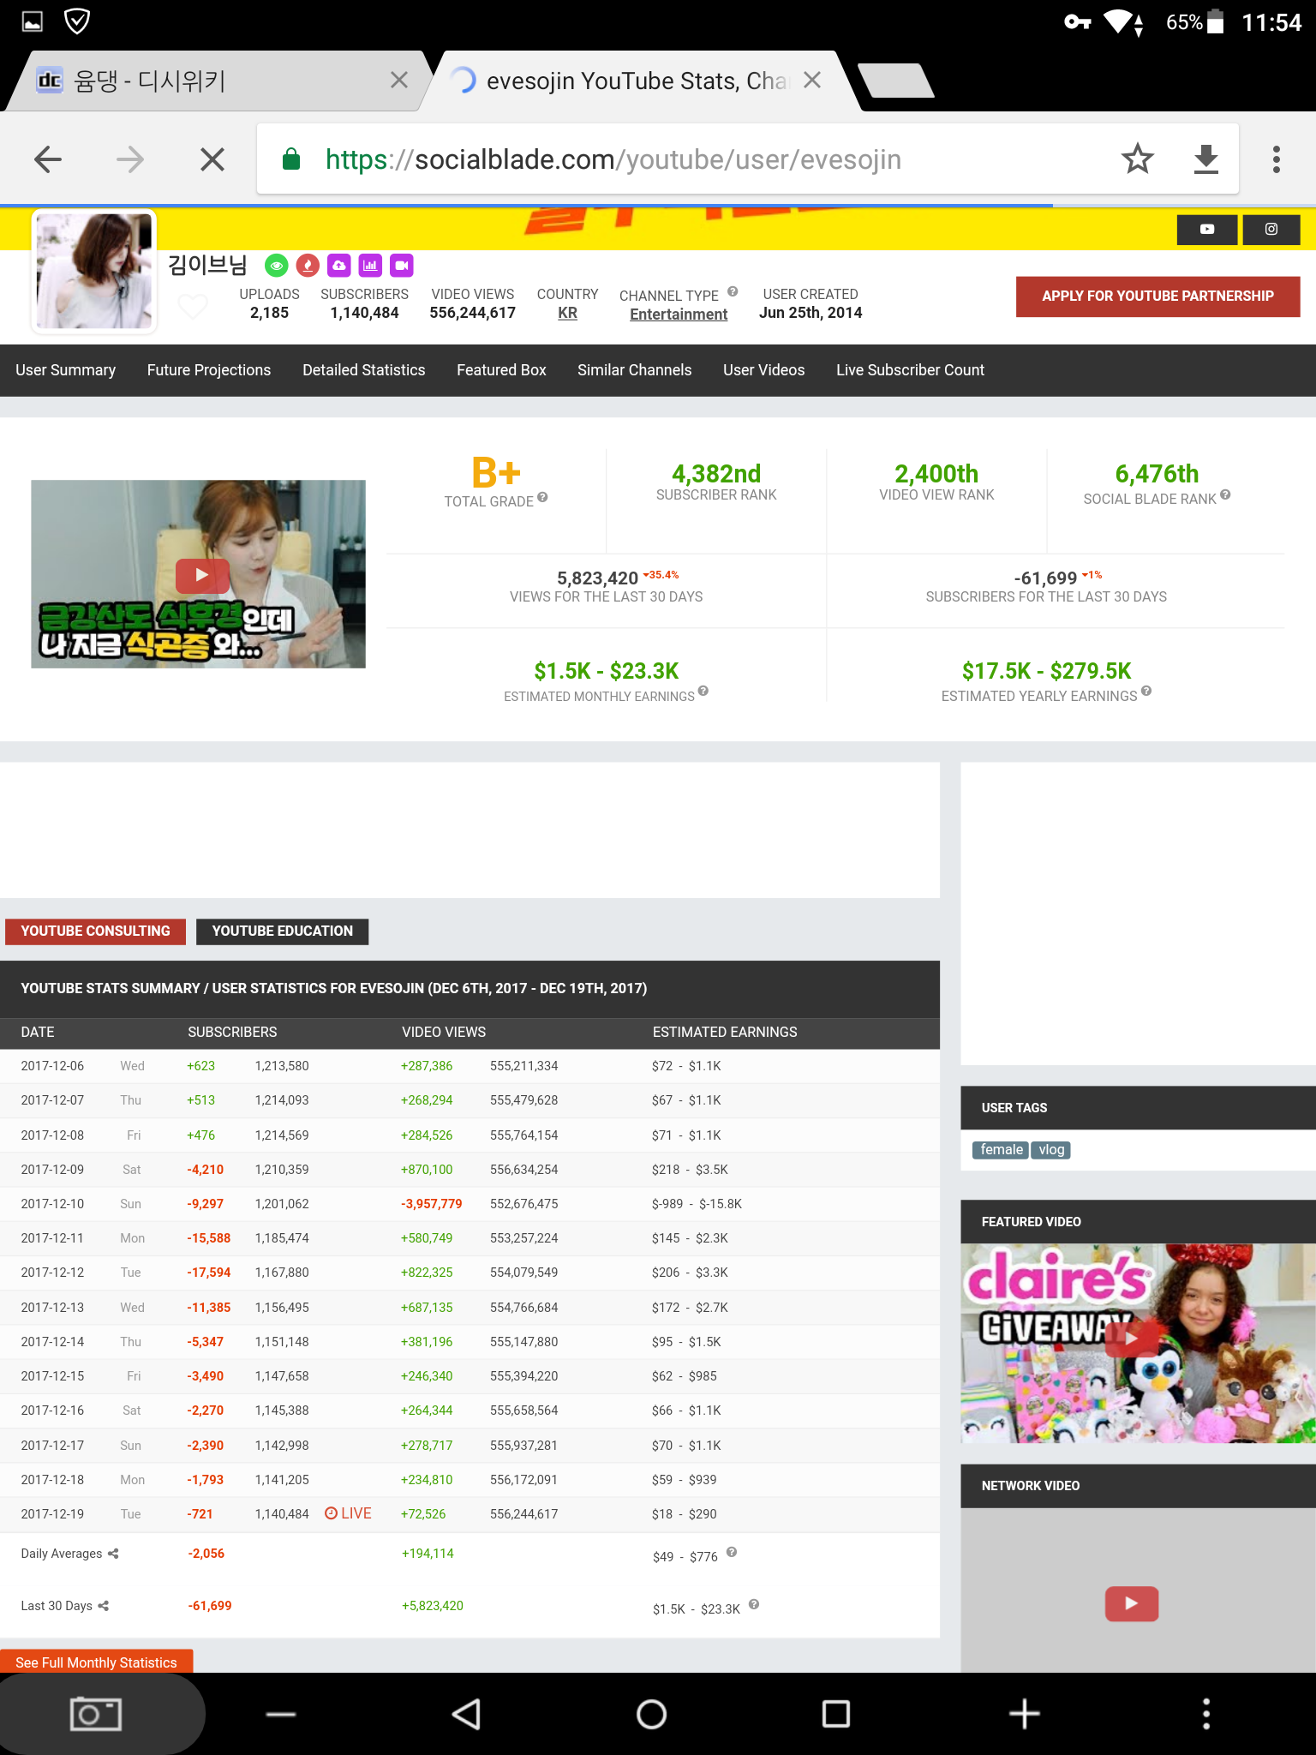This screenshot has height=1755, width=1316.
Task: Go back using the browser back arrow
Action: point(48,159)
